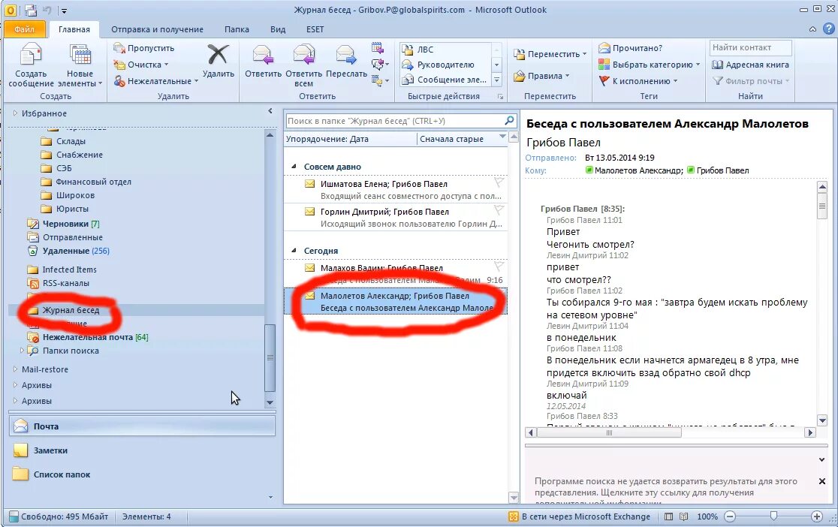Click the zoom in plus button
This screenshot has width=838, height=527.
pyautogui.click(x=816, y=516)
